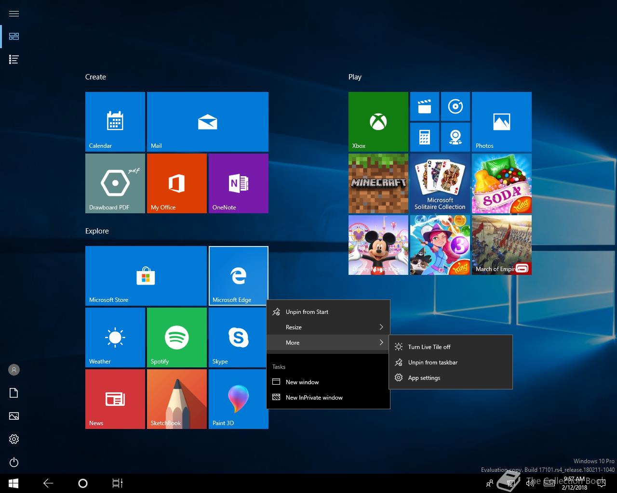This screenshot has height=493, width=617.
Task: Open the Movies & TV small tile
Action: point(425,106)
